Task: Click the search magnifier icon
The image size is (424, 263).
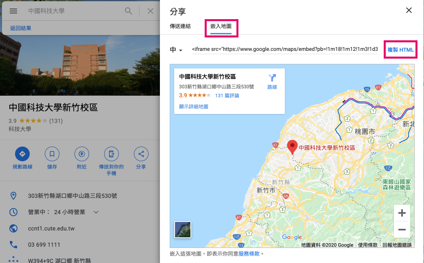Action: (x=129, y=11)
